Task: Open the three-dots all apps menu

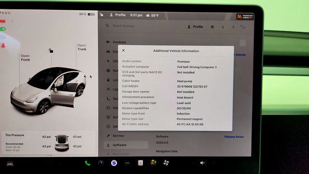Action: pyautogui.click(x=127, y=163)
